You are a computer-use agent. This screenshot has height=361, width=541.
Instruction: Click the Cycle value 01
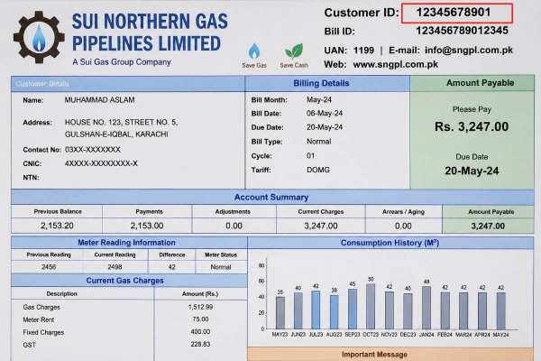tap(310, 156)
